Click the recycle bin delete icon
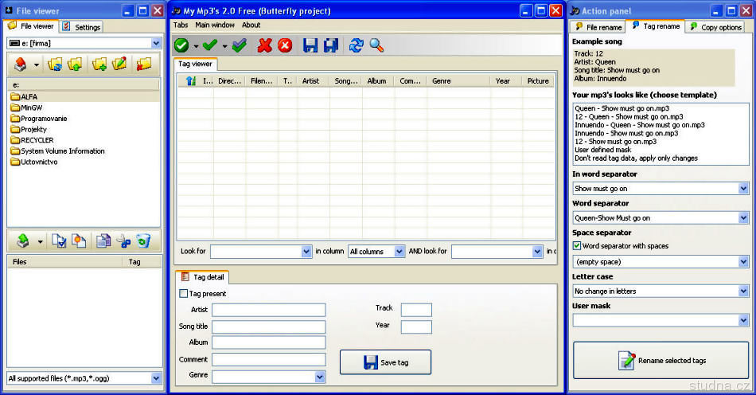 [143, 241]
